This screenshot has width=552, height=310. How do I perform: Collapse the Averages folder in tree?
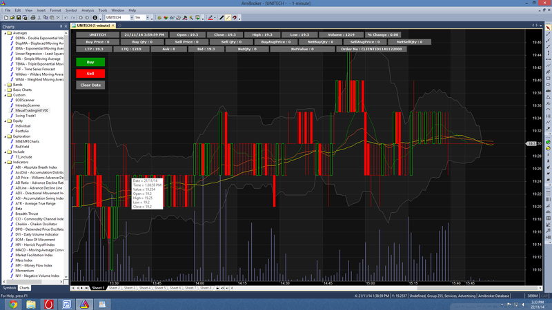tap(5, 33)
